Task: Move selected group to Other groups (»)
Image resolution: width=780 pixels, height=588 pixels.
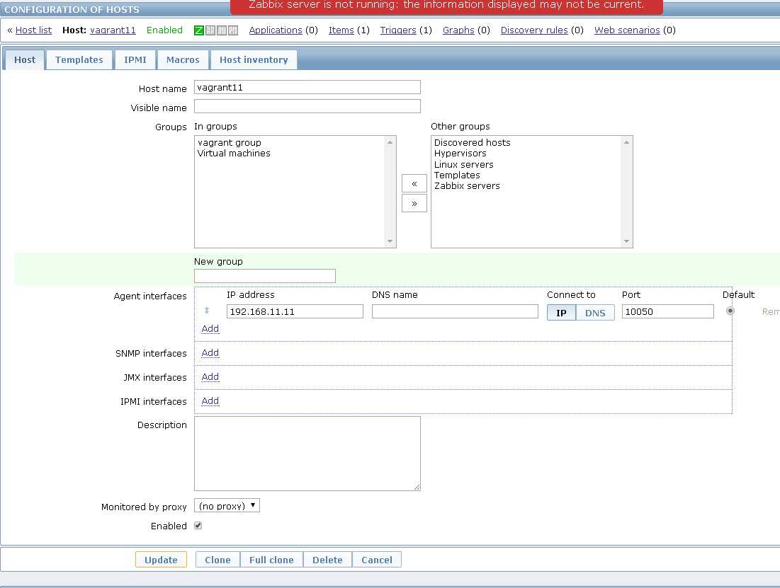Action: point(414,203)
